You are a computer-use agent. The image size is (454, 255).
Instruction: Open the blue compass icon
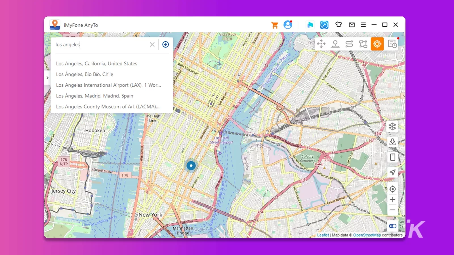point(324,25)
